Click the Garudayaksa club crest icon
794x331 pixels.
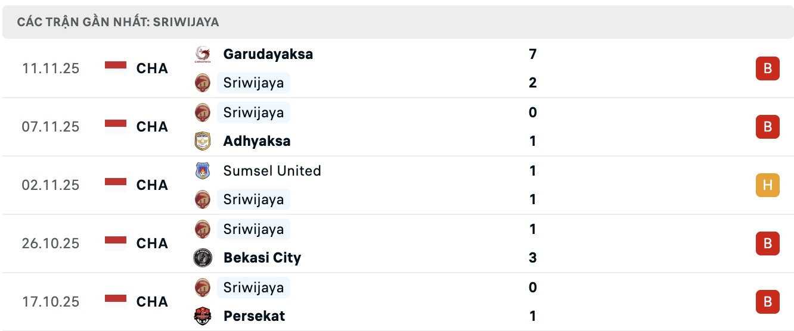203,54
